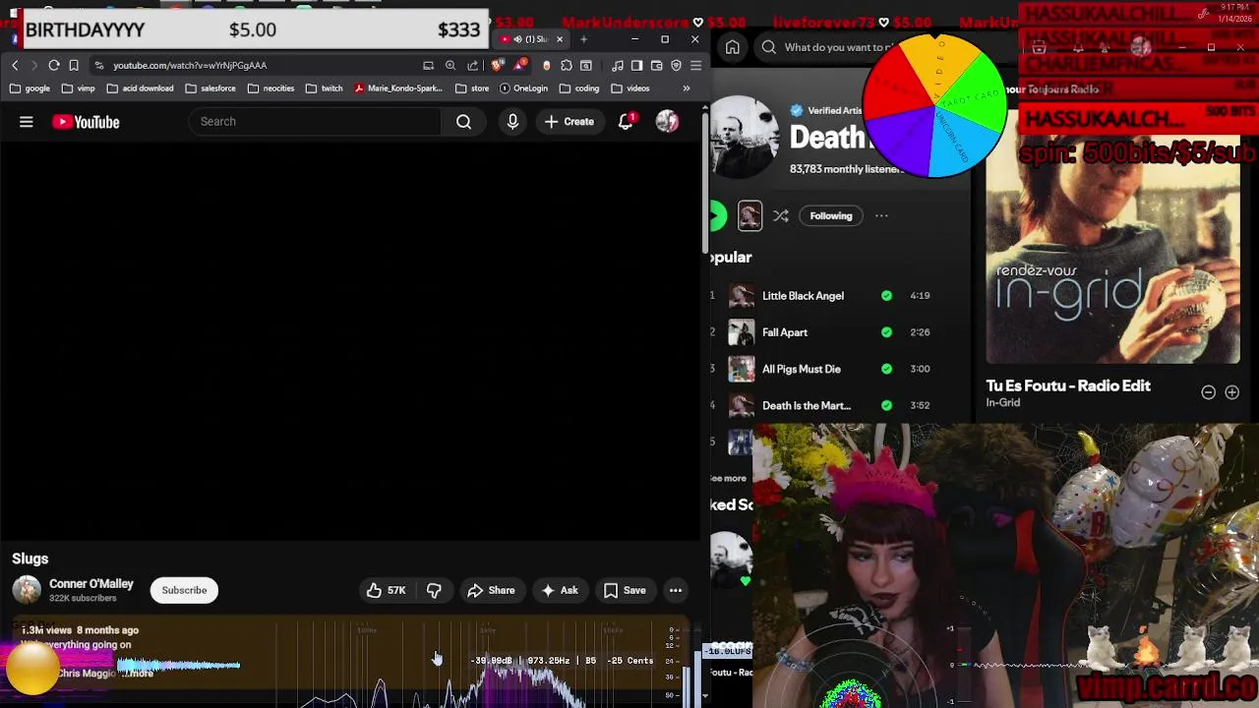This screenshot has height=708, width=1259.
Task: Open the YouTube guide hamburger menu
Action: pyautogui.click(x=27, y=122)
